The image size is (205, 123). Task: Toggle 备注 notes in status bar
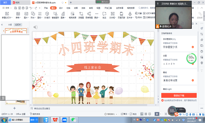[x=124, y=114]
